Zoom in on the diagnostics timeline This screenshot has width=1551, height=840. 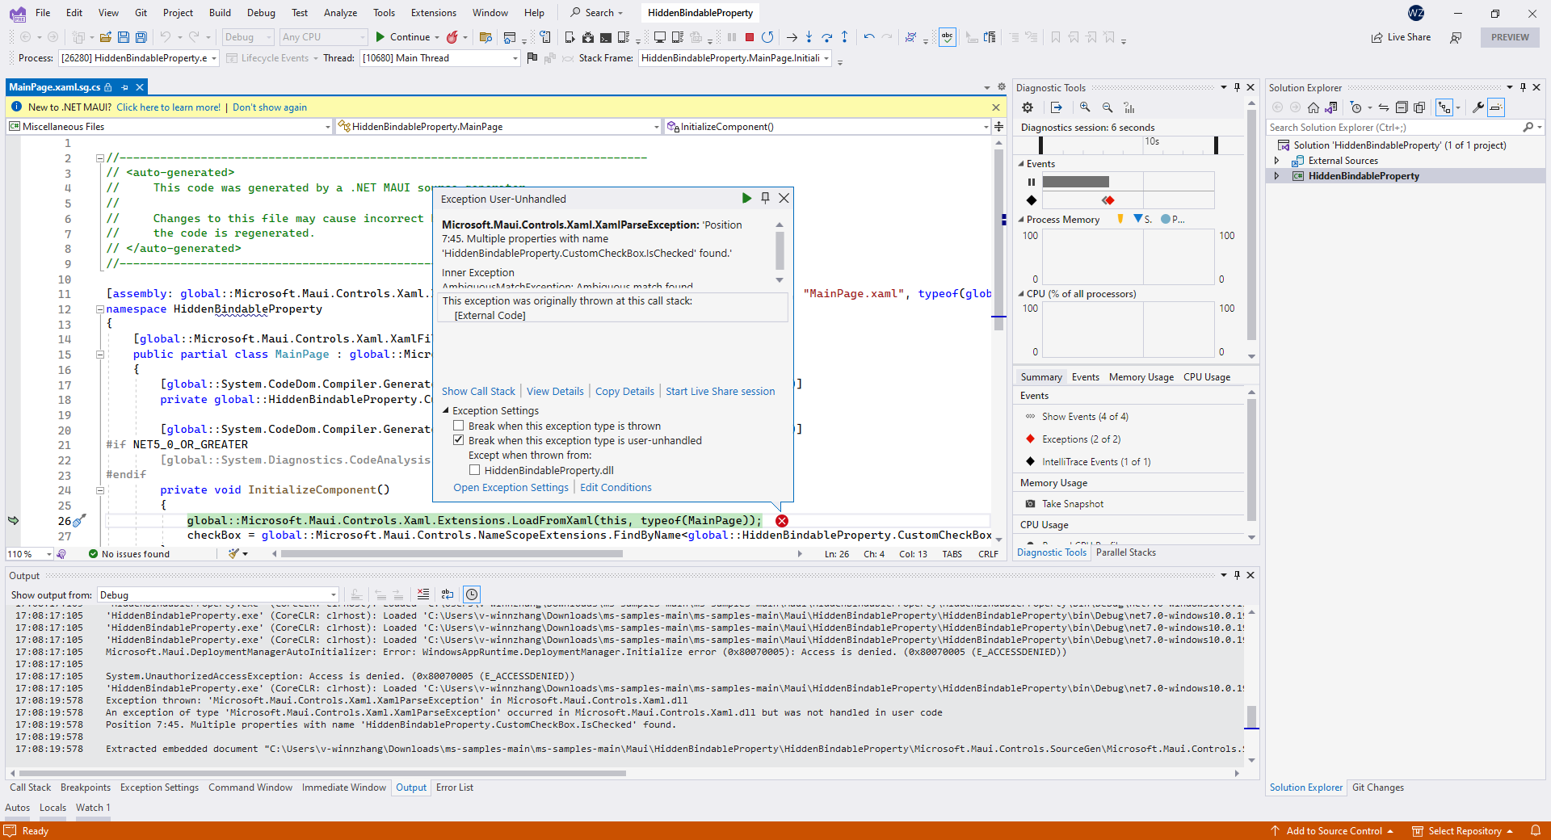(x=1086, y=107)
